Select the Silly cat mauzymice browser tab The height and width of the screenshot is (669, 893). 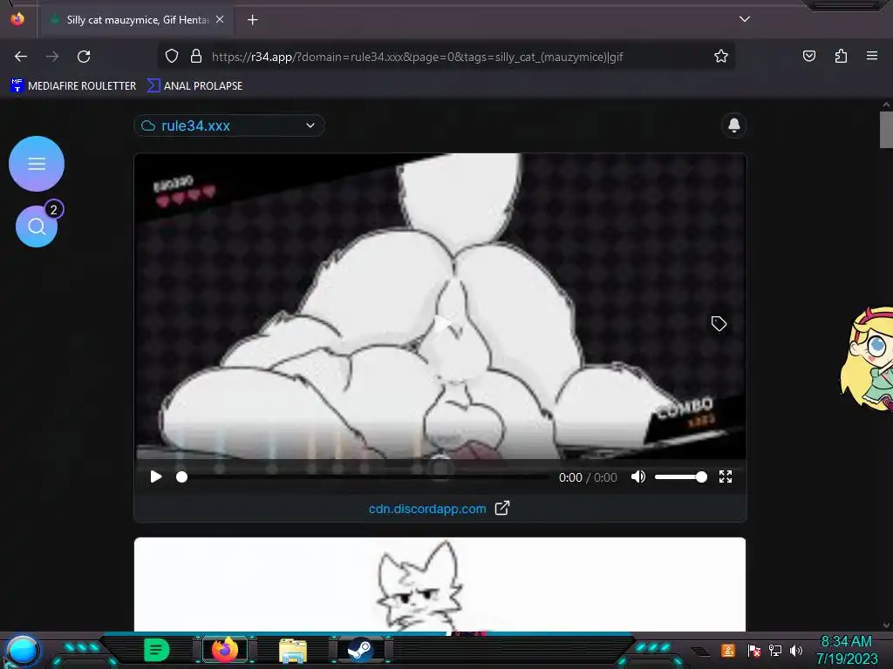click(137, 20)
